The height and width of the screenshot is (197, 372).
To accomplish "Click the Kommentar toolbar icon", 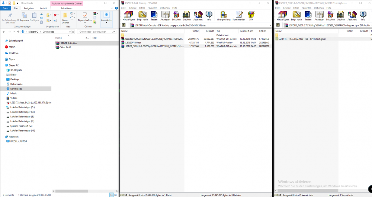I will coord(239,16).
